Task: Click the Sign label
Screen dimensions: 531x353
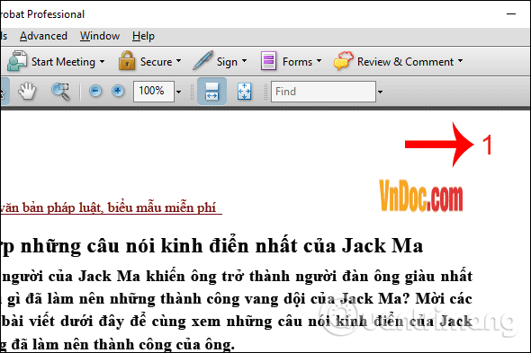Action: pos(227,62)
